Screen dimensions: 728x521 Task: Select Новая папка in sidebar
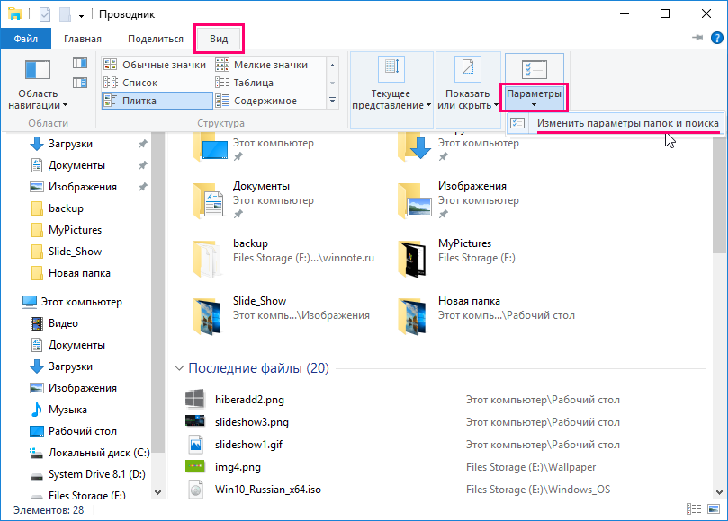[79, 273]
